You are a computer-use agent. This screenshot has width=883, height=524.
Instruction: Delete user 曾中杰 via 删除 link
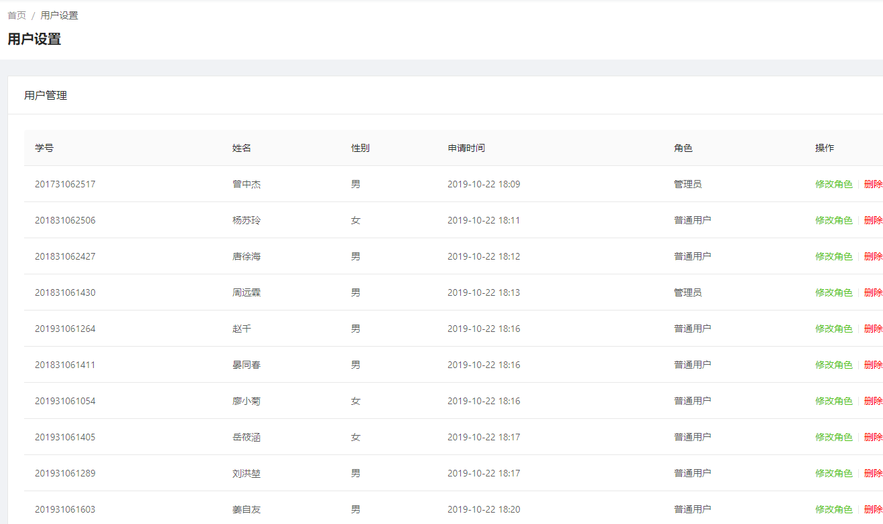tap(873, 184)
